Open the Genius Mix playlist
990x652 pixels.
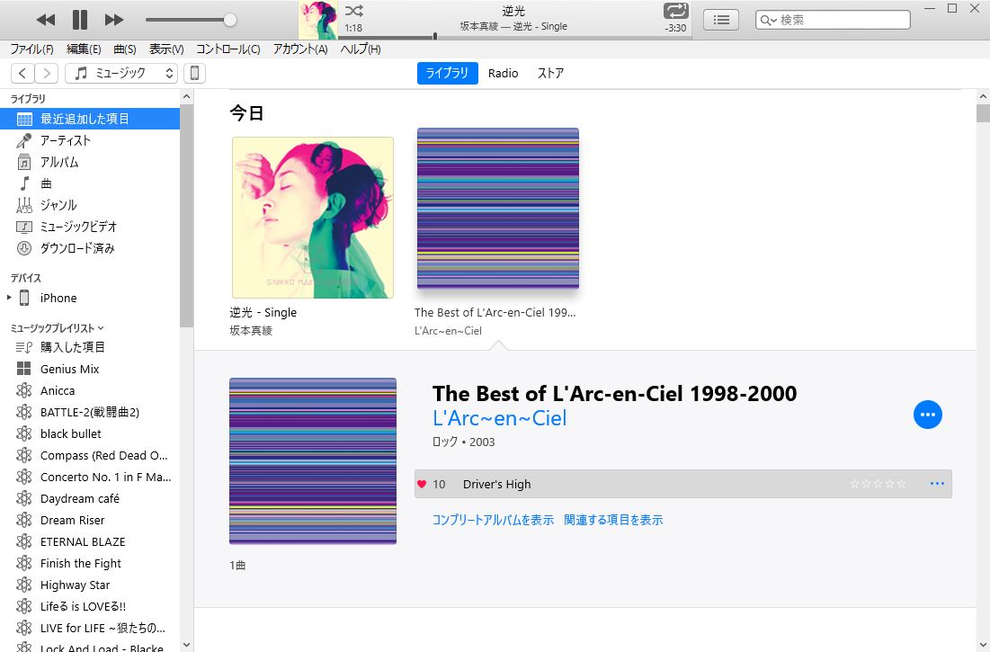(x=69, y=369)
